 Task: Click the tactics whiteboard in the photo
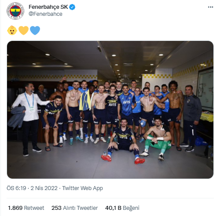point(205,89)
